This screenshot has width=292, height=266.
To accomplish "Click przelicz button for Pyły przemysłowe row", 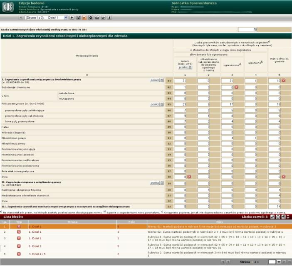I will pyautogui.click(x=157, y=104).
